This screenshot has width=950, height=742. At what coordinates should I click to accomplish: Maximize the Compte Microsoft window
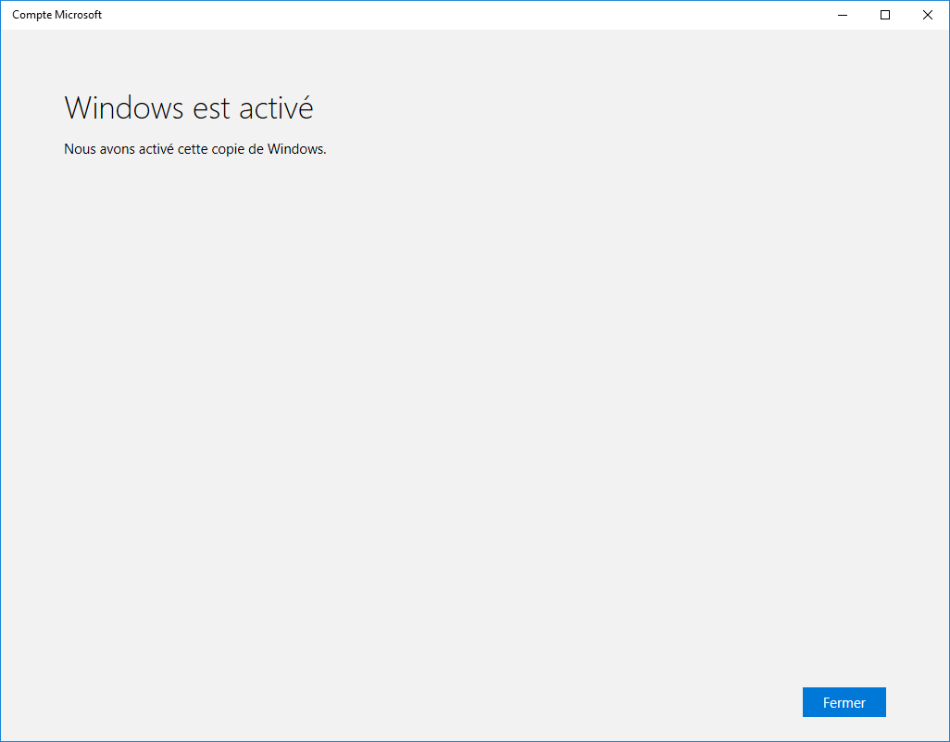(885, 15)
